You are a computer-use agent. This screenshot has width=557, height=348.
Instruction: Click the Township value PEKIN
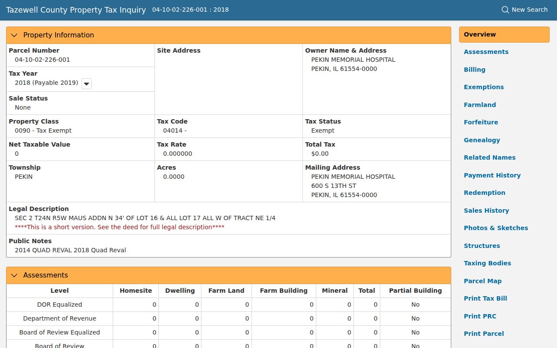(23, 177)
